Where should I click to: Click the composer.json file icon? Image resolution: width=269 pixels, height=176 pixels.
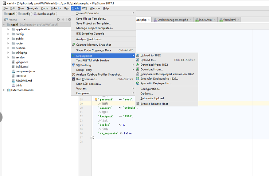click(x=13, y=71)
